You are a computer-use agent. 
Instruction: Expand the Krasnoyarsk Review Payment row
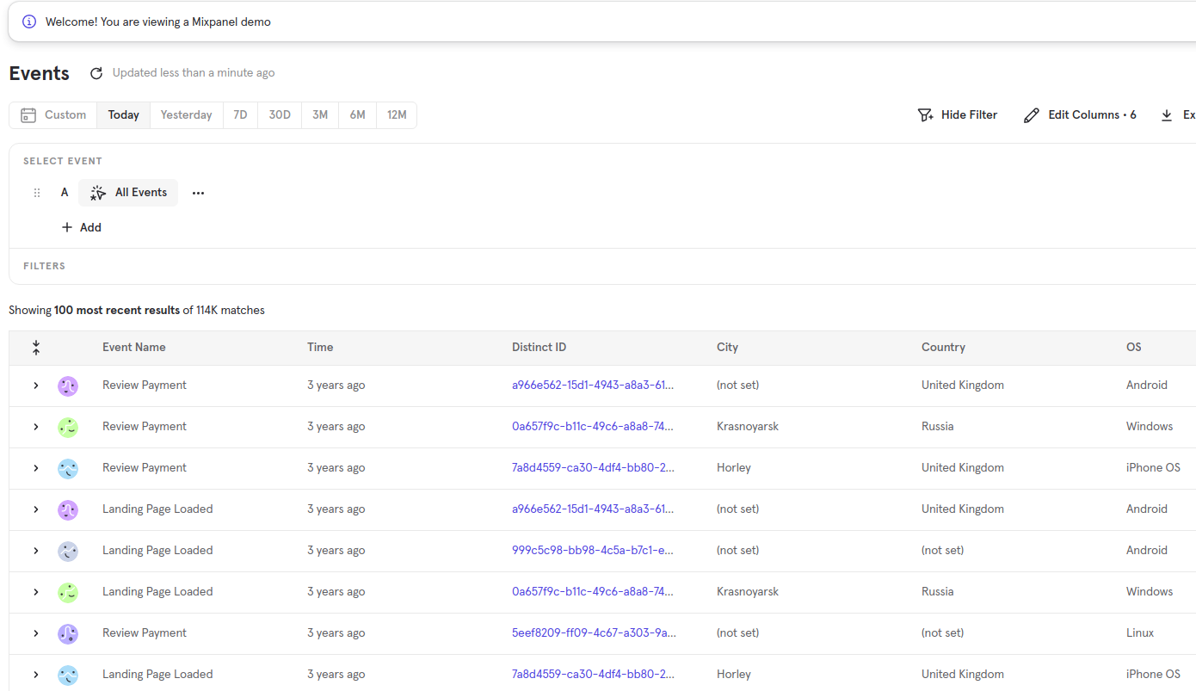click(36, 427)
